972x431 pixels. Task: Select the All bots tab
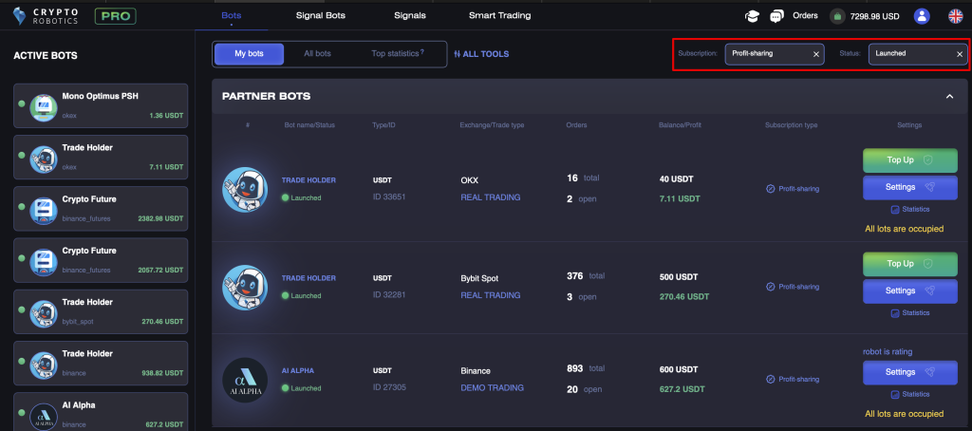[317, 54]
